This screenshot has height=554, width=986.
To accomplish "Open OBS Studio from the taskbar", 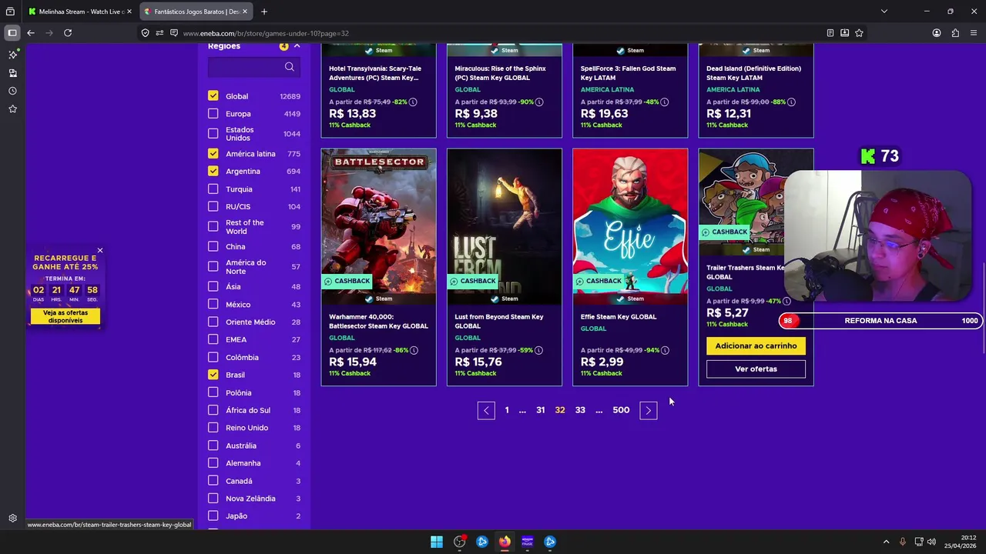I will pyautogui.click(x=460, y=542).
